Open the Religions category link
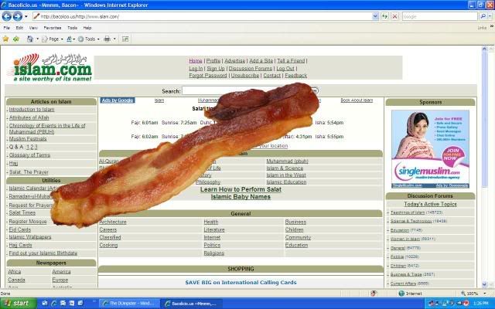 tap(213, 253)
